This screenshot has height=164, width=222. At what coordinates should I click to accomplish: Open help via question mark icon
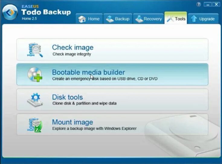(x=199, y=5)
